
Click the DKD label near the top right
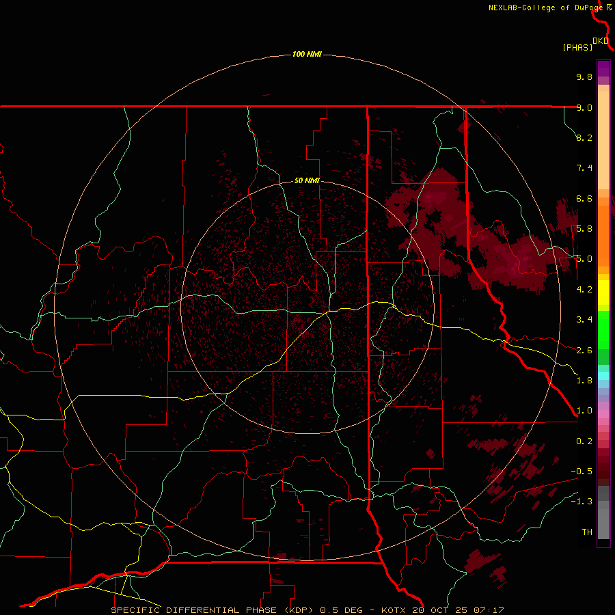tap(601, 41)
